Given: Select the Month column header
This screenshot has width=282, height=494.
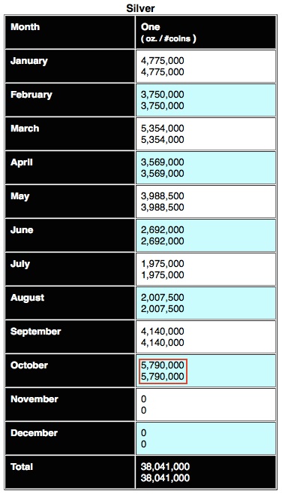Looking at the screenshot, I should pyautogui.click(x=70, y=32).
